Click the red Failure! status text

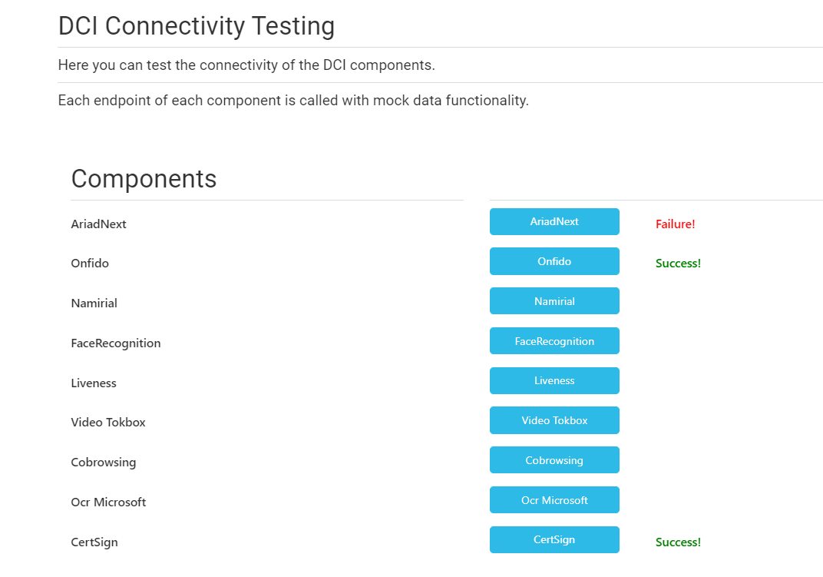coord(675,224)
